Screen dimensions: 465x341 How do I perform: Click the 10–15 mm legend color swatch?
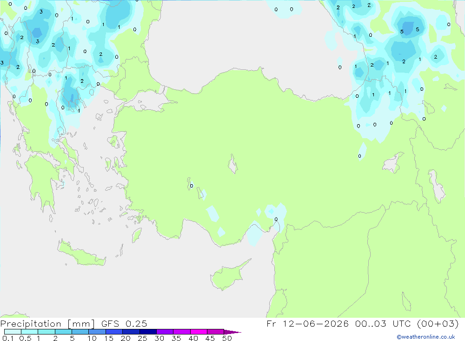click(97, 332)
